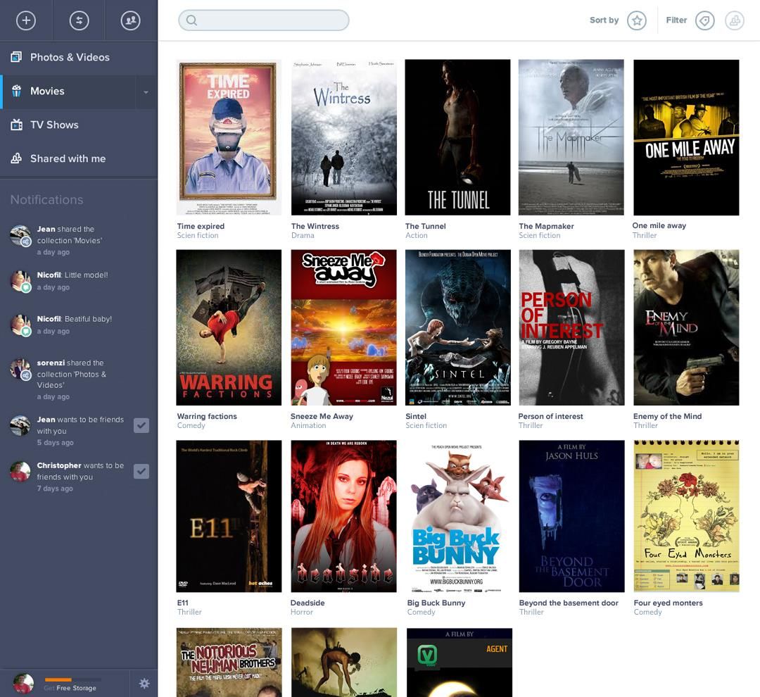Expand the Movies dropdown arrow
The width and height of the screenshot is (760, 697).
[146, 92]
